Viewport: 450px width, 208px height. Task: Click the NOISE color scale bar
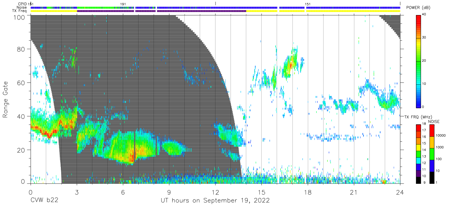(432, 154)
